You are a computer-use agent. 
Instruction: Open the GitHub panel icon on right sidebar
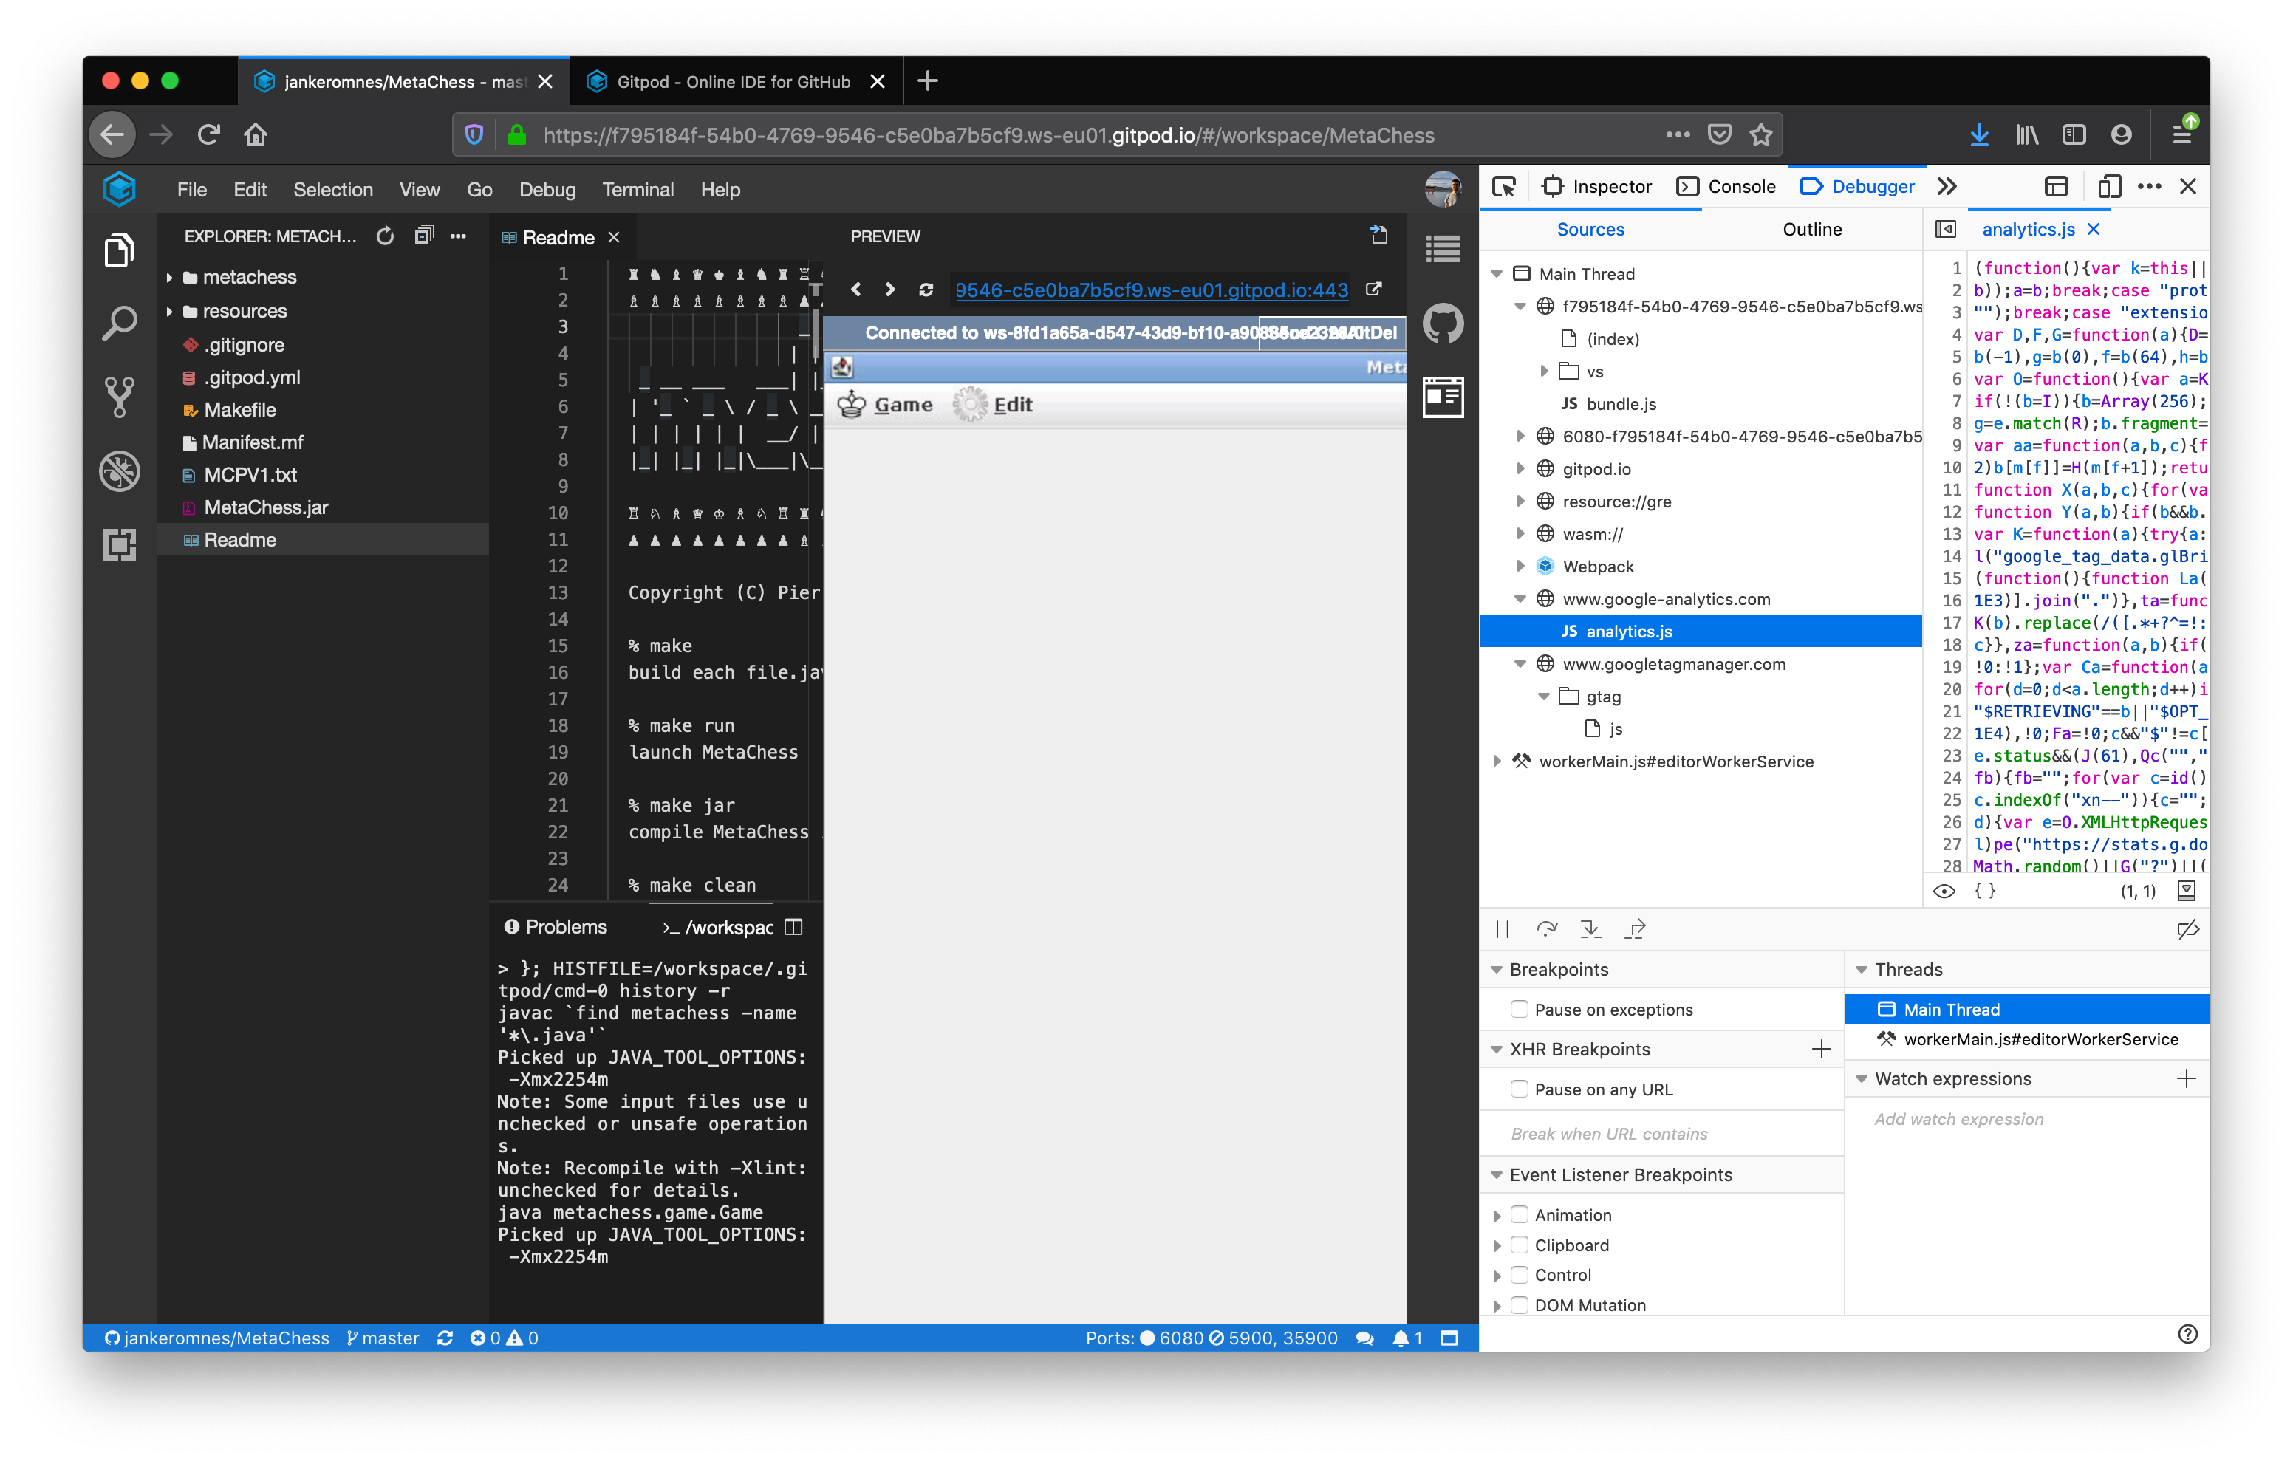tap(1443, 323)
